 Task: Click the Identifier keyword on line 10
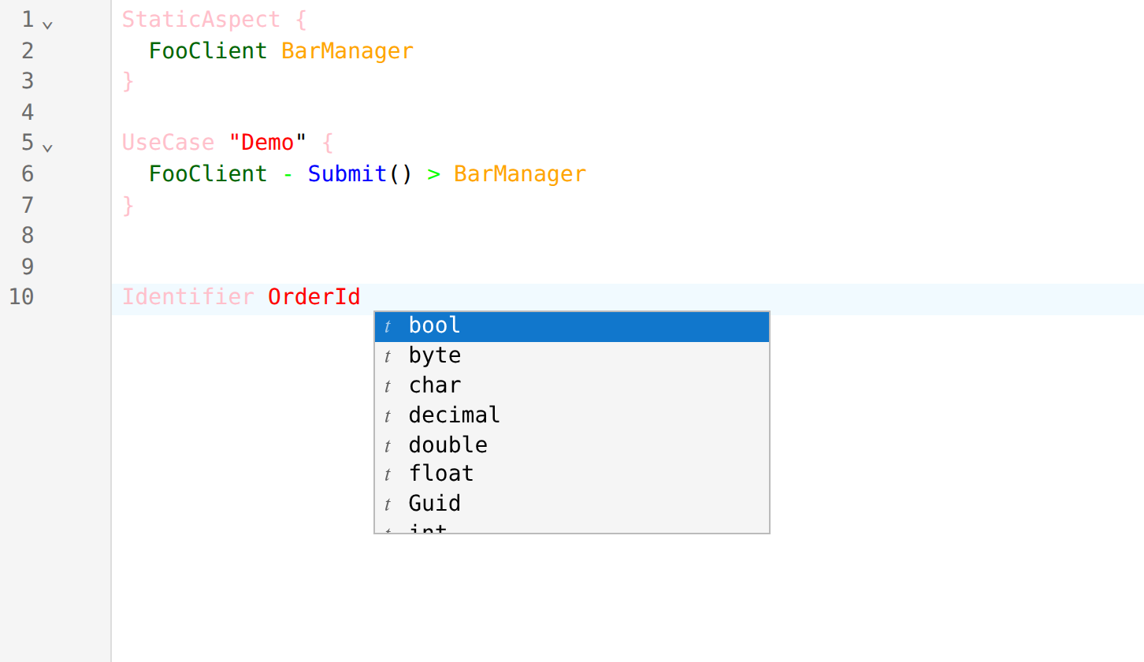click(188, 297)
